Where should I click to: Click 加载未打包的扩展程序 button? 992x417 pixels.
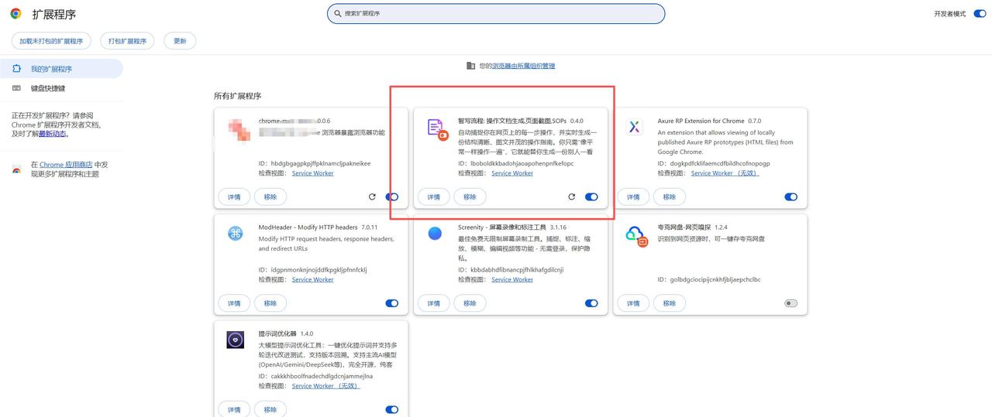[x=51, y=41]
